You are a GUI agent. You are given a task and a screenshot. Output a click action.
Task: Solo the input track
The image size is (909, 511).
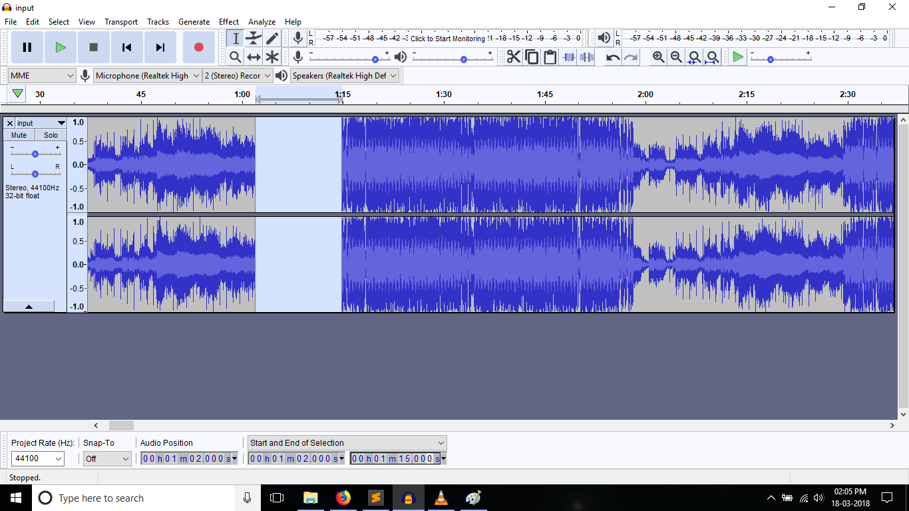(51, 135)
